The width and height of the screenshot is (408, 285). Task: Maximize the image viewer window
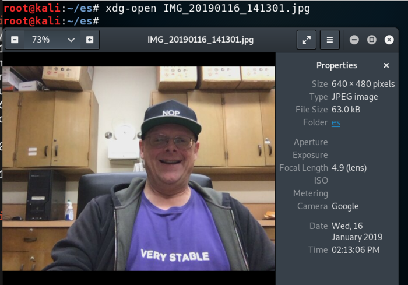pyautogui.click(x=372, y=40)
